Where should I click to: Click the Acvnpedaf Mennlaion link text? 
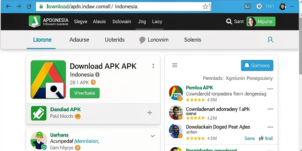click(x=75, y=141)
